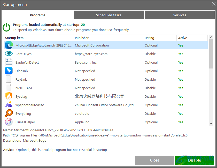Click the BaiduYunDetect document icon

pos(9,62)
